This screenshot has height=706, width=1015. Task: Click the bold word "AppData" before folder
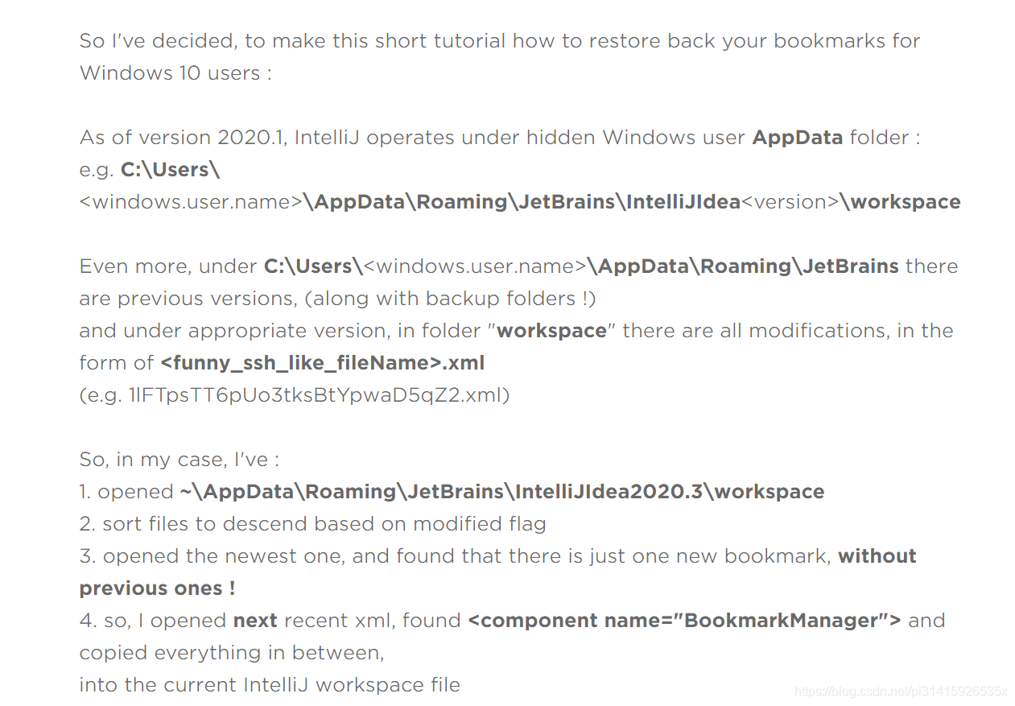[797, 138]
